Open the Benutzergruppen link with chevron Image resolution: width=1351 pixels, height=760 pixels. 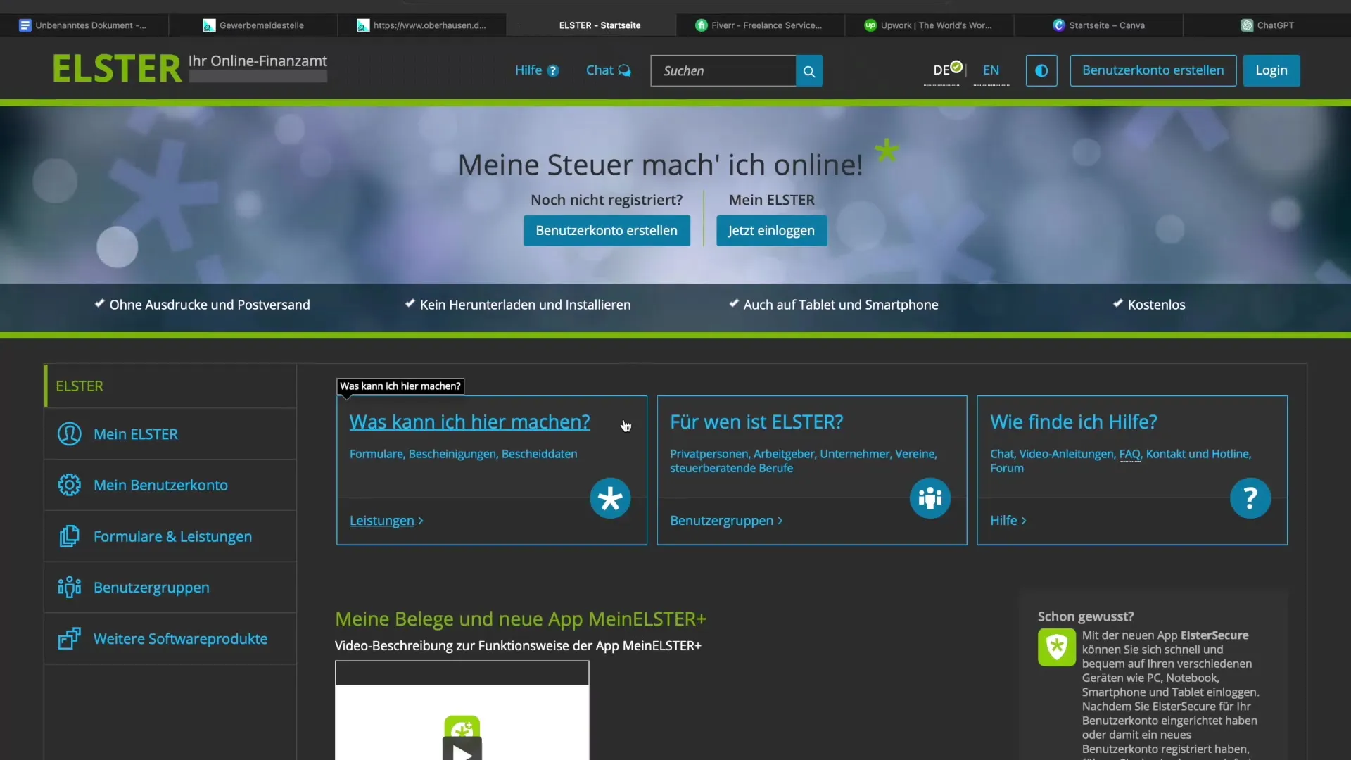pos(726,521)
